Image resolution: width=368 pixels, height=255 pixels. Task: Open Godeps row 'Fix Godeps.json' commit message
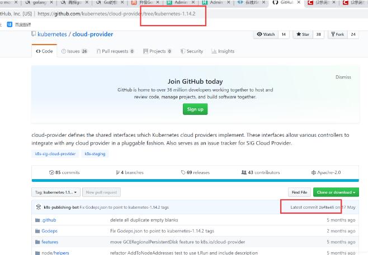(x=162, y=231)
